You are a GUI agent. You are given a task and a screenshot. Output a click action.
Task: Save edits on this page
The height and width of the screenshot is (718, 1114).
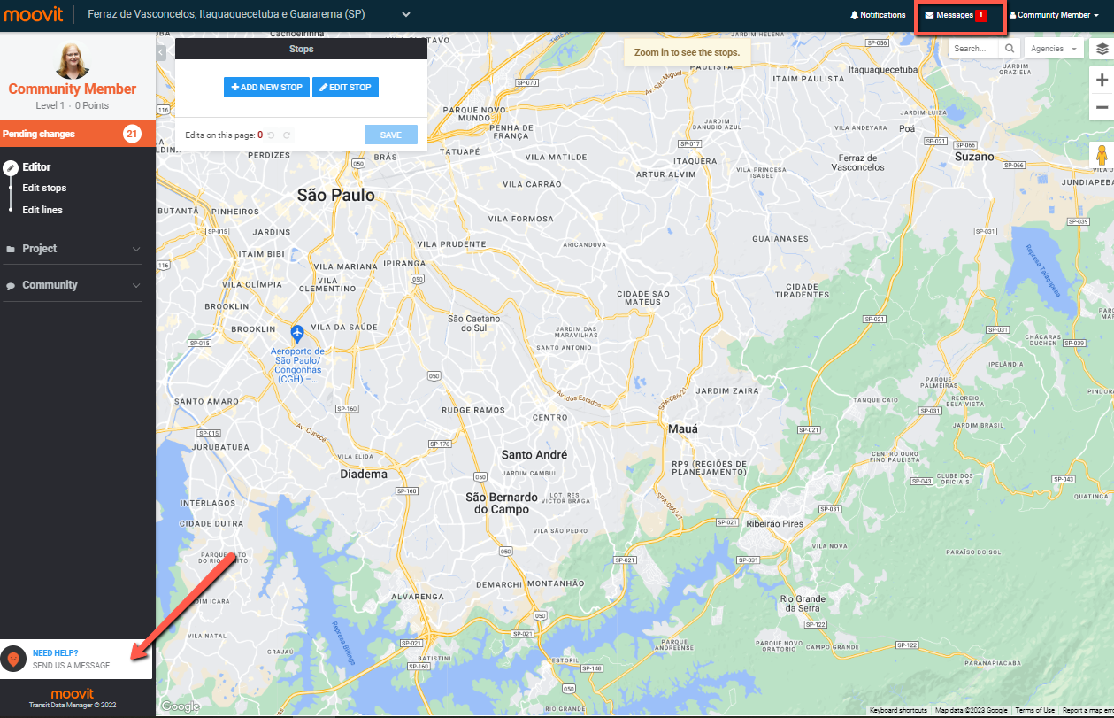click(391, 135)
